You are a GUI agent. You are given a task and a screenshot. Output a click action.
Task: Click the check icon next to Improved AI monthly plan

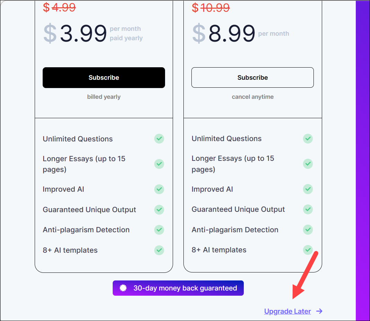(x=308, y=189)
